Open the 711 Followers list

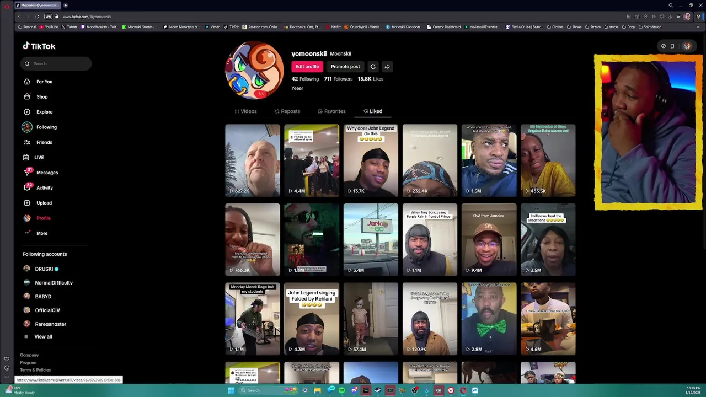tap(338, 79)
